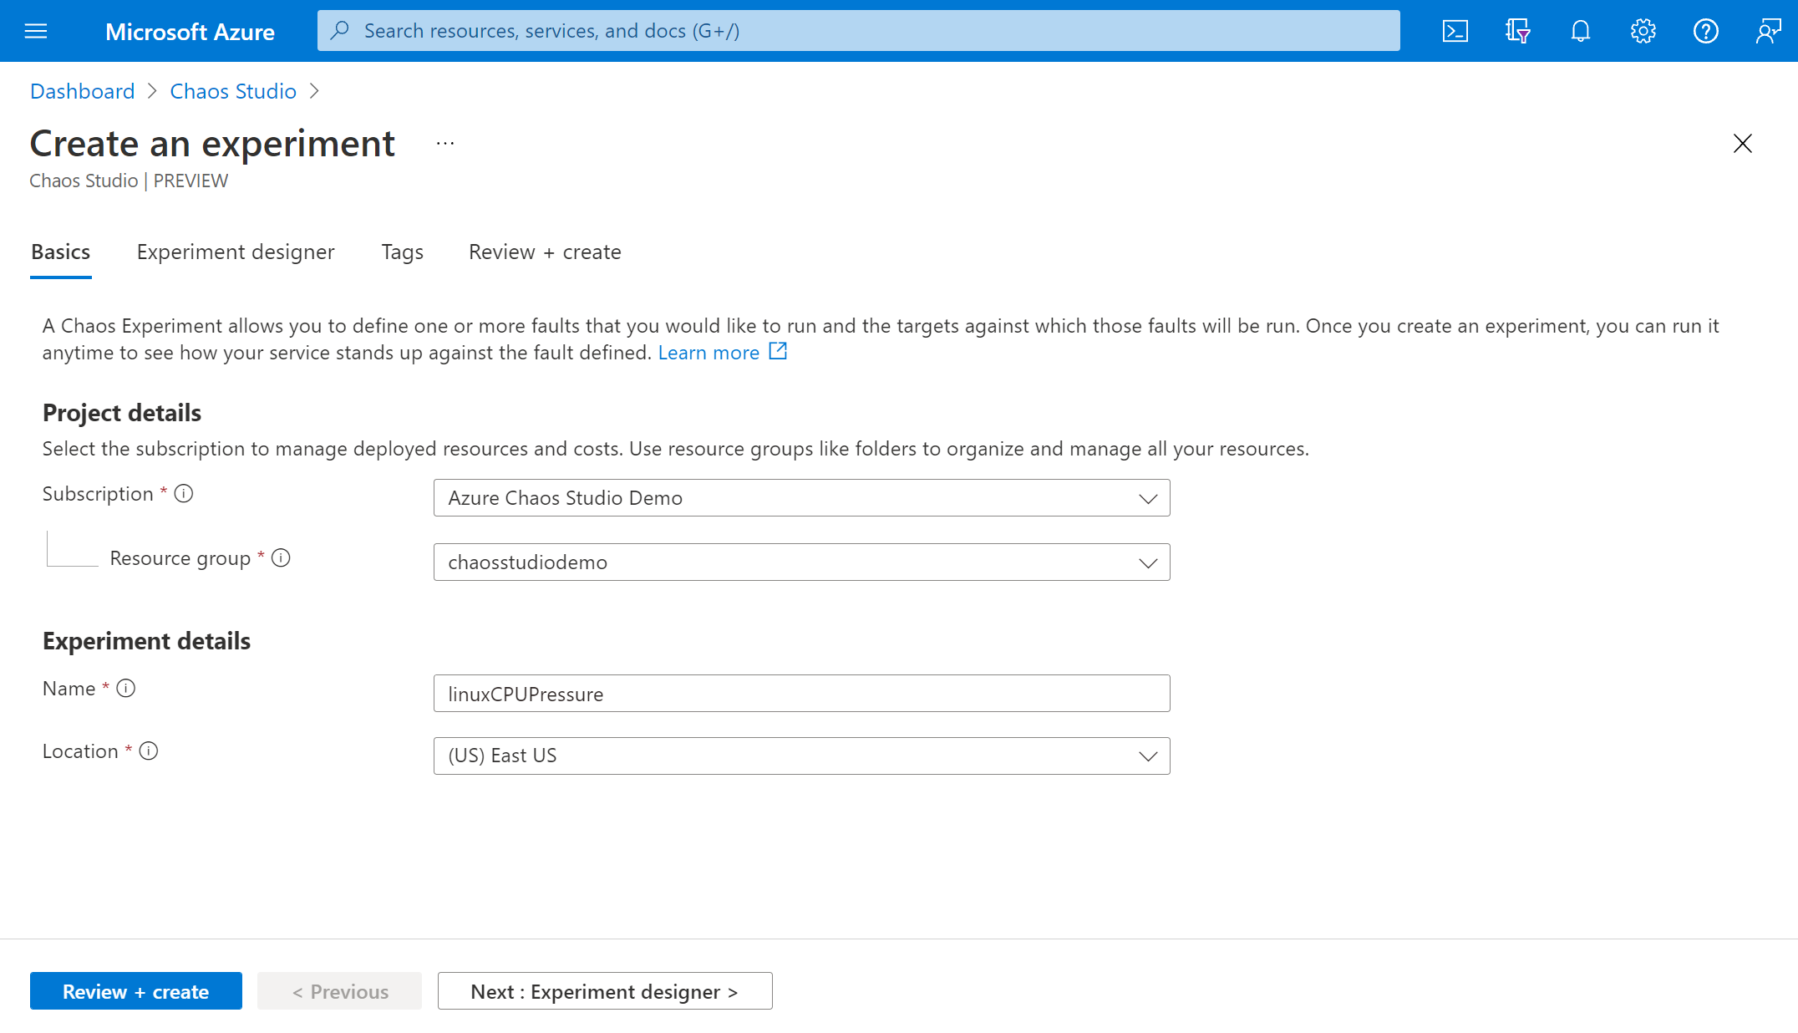Click the hamburger menu icon
1798x1033 pixels.
34,29
